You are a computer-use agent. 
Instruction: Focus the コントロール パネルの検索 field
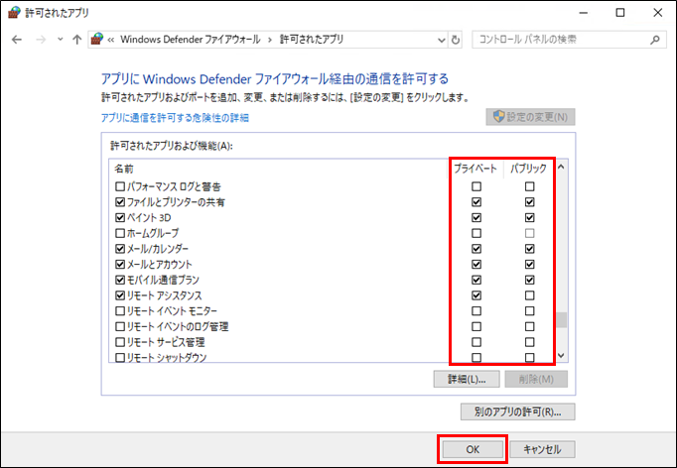(x=569, y=40)
